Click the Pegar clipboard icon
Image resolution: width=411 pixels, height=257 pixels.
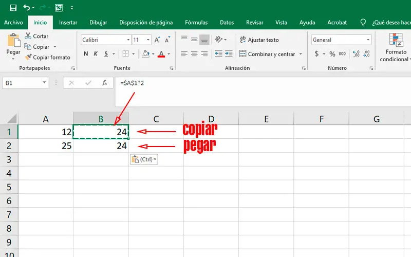(13, 40)
